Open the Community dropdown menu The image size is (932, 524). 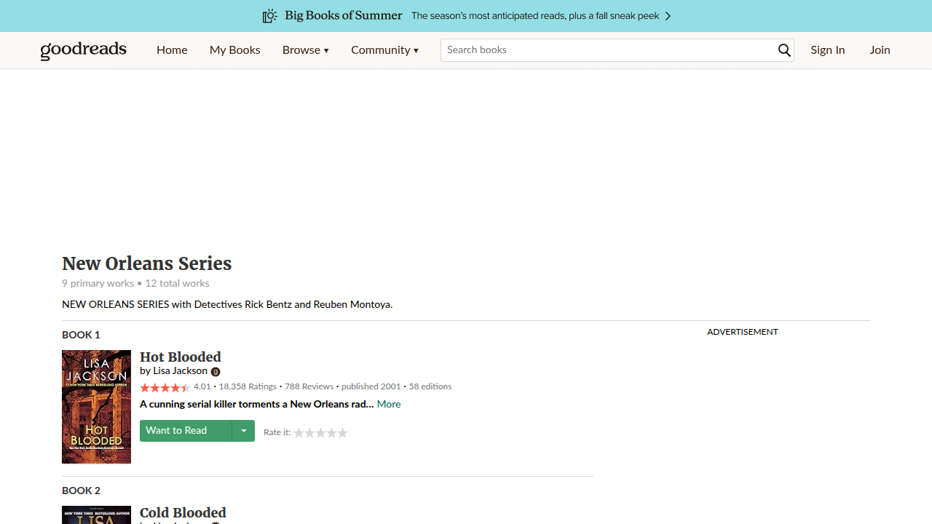tap(384, 50)
